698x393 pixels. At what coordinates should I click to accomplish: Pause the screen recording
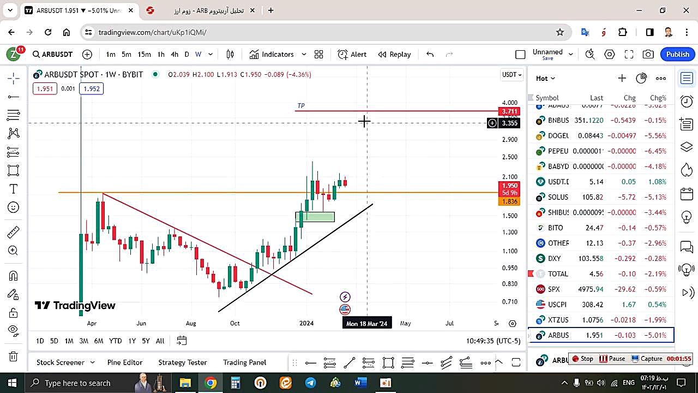[612, 359]
